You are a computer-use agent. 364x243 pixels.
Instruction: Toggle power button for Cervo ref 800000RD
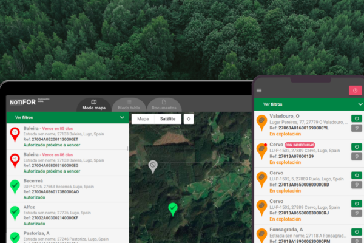357,176
